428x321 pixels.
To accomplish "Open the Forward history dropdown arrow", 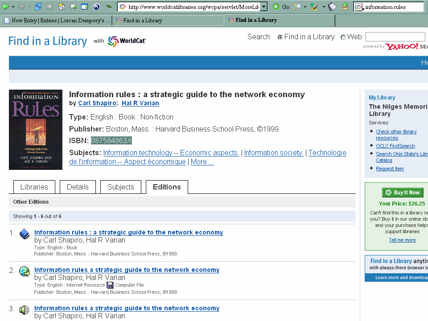I will click(x=29, y=7).
